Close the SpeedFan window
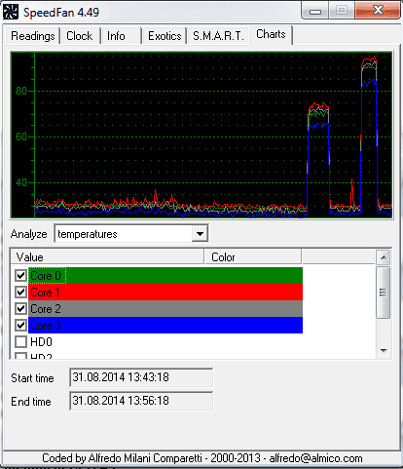Image resolution: width=403 pixels, height=469 pixels. coord(378,11)
